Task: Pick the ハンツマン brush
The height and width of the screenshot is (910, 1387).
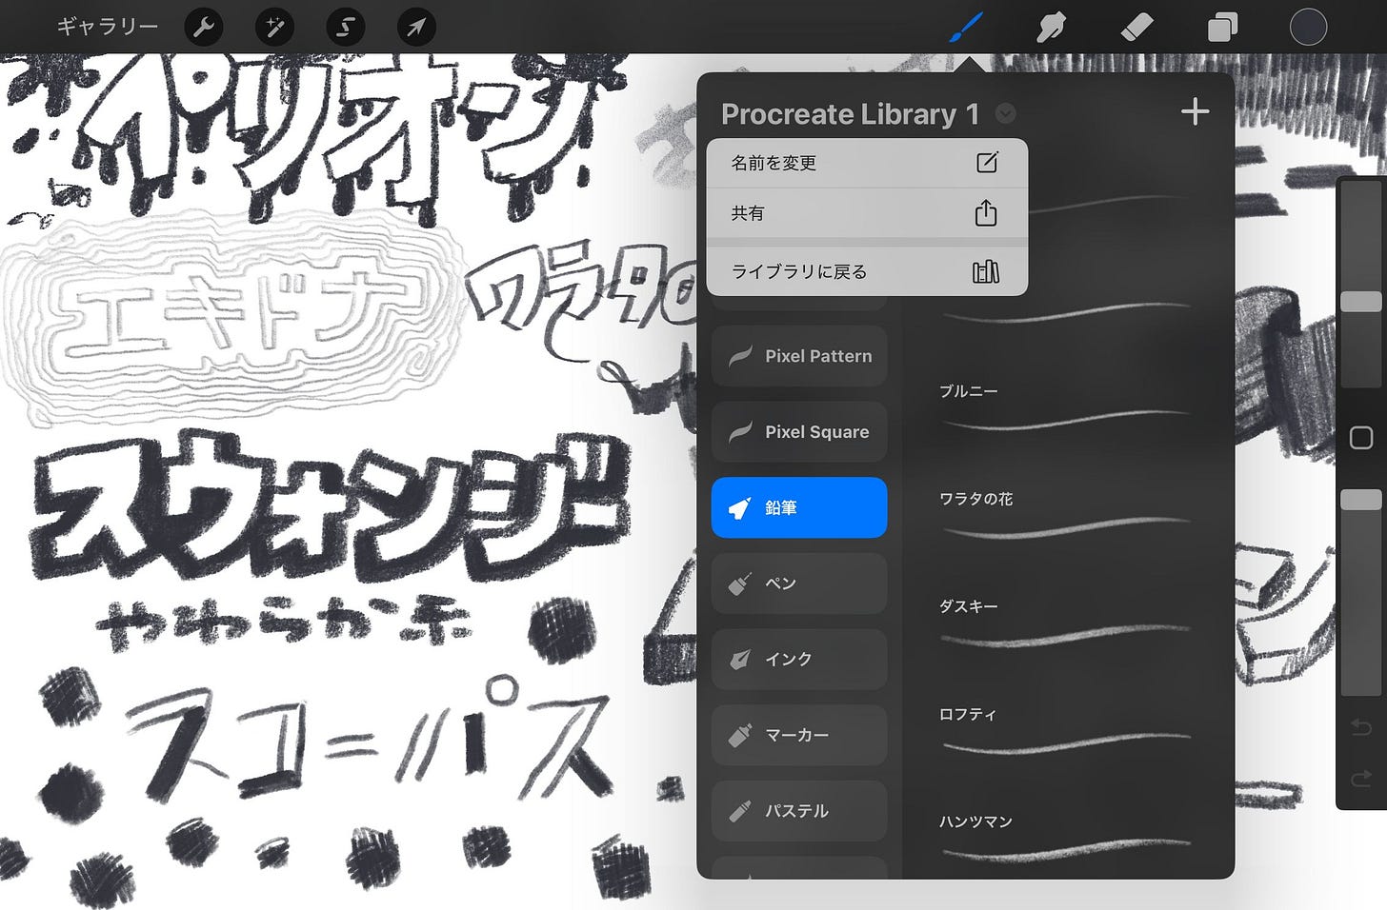Action: [1068, 839]
